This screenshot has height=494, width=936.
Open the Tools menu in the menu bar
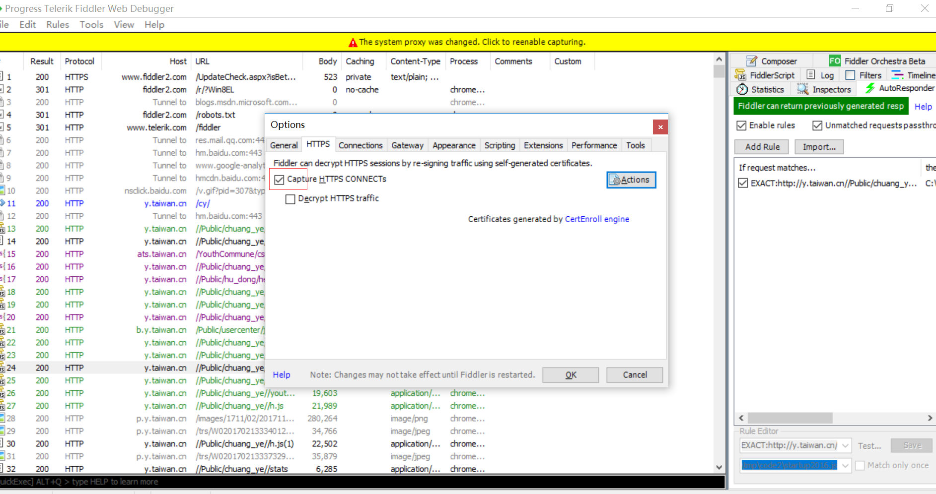91,24
